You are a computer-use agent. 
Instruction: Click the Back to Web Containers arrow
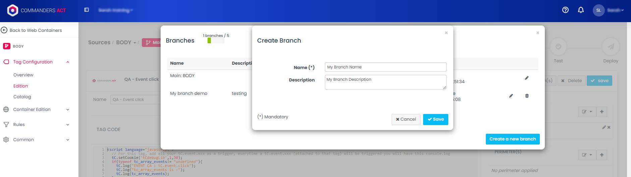[4, 30]
